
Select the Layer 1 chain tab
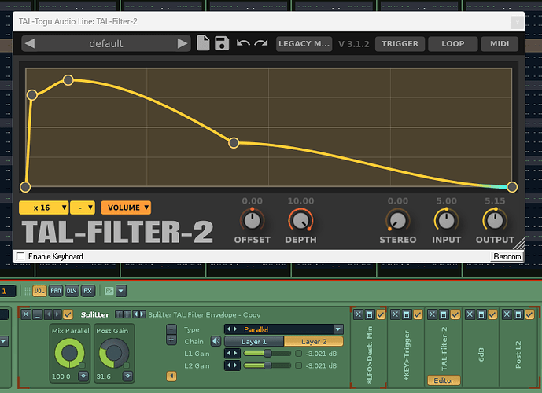[254, 342]
